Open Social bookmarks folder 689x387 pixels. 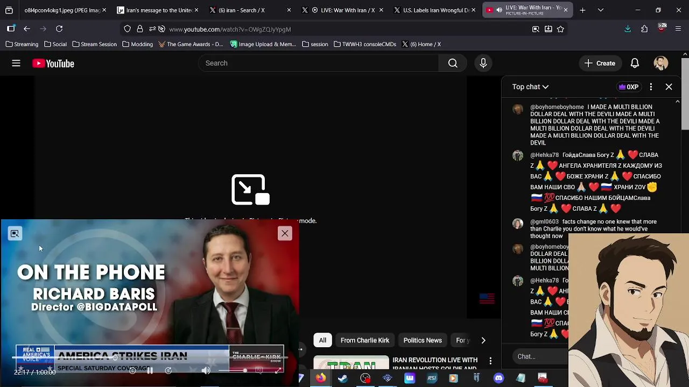pyautogui.click(x=55, y=44)
